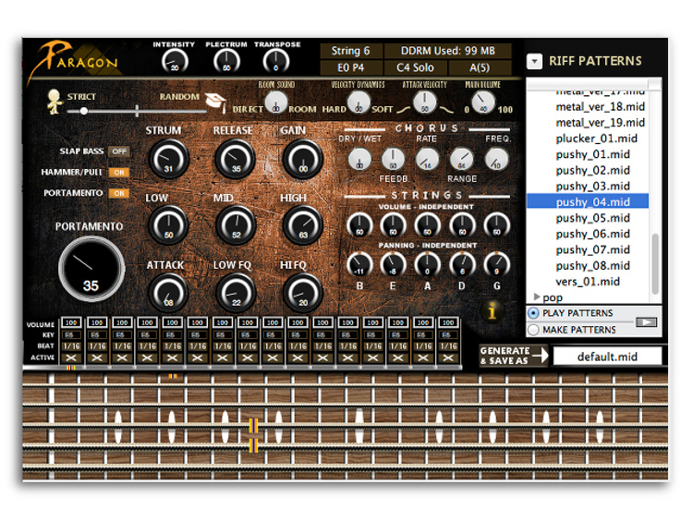Select the Make Patterns radio button
The height and width of the screenshot is (520, 693).
(x=533, y=330)
